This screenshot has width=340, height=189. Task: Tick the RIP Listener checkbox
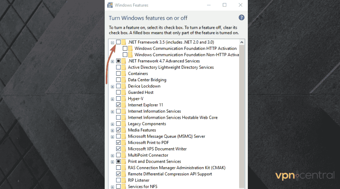(118, 180)
